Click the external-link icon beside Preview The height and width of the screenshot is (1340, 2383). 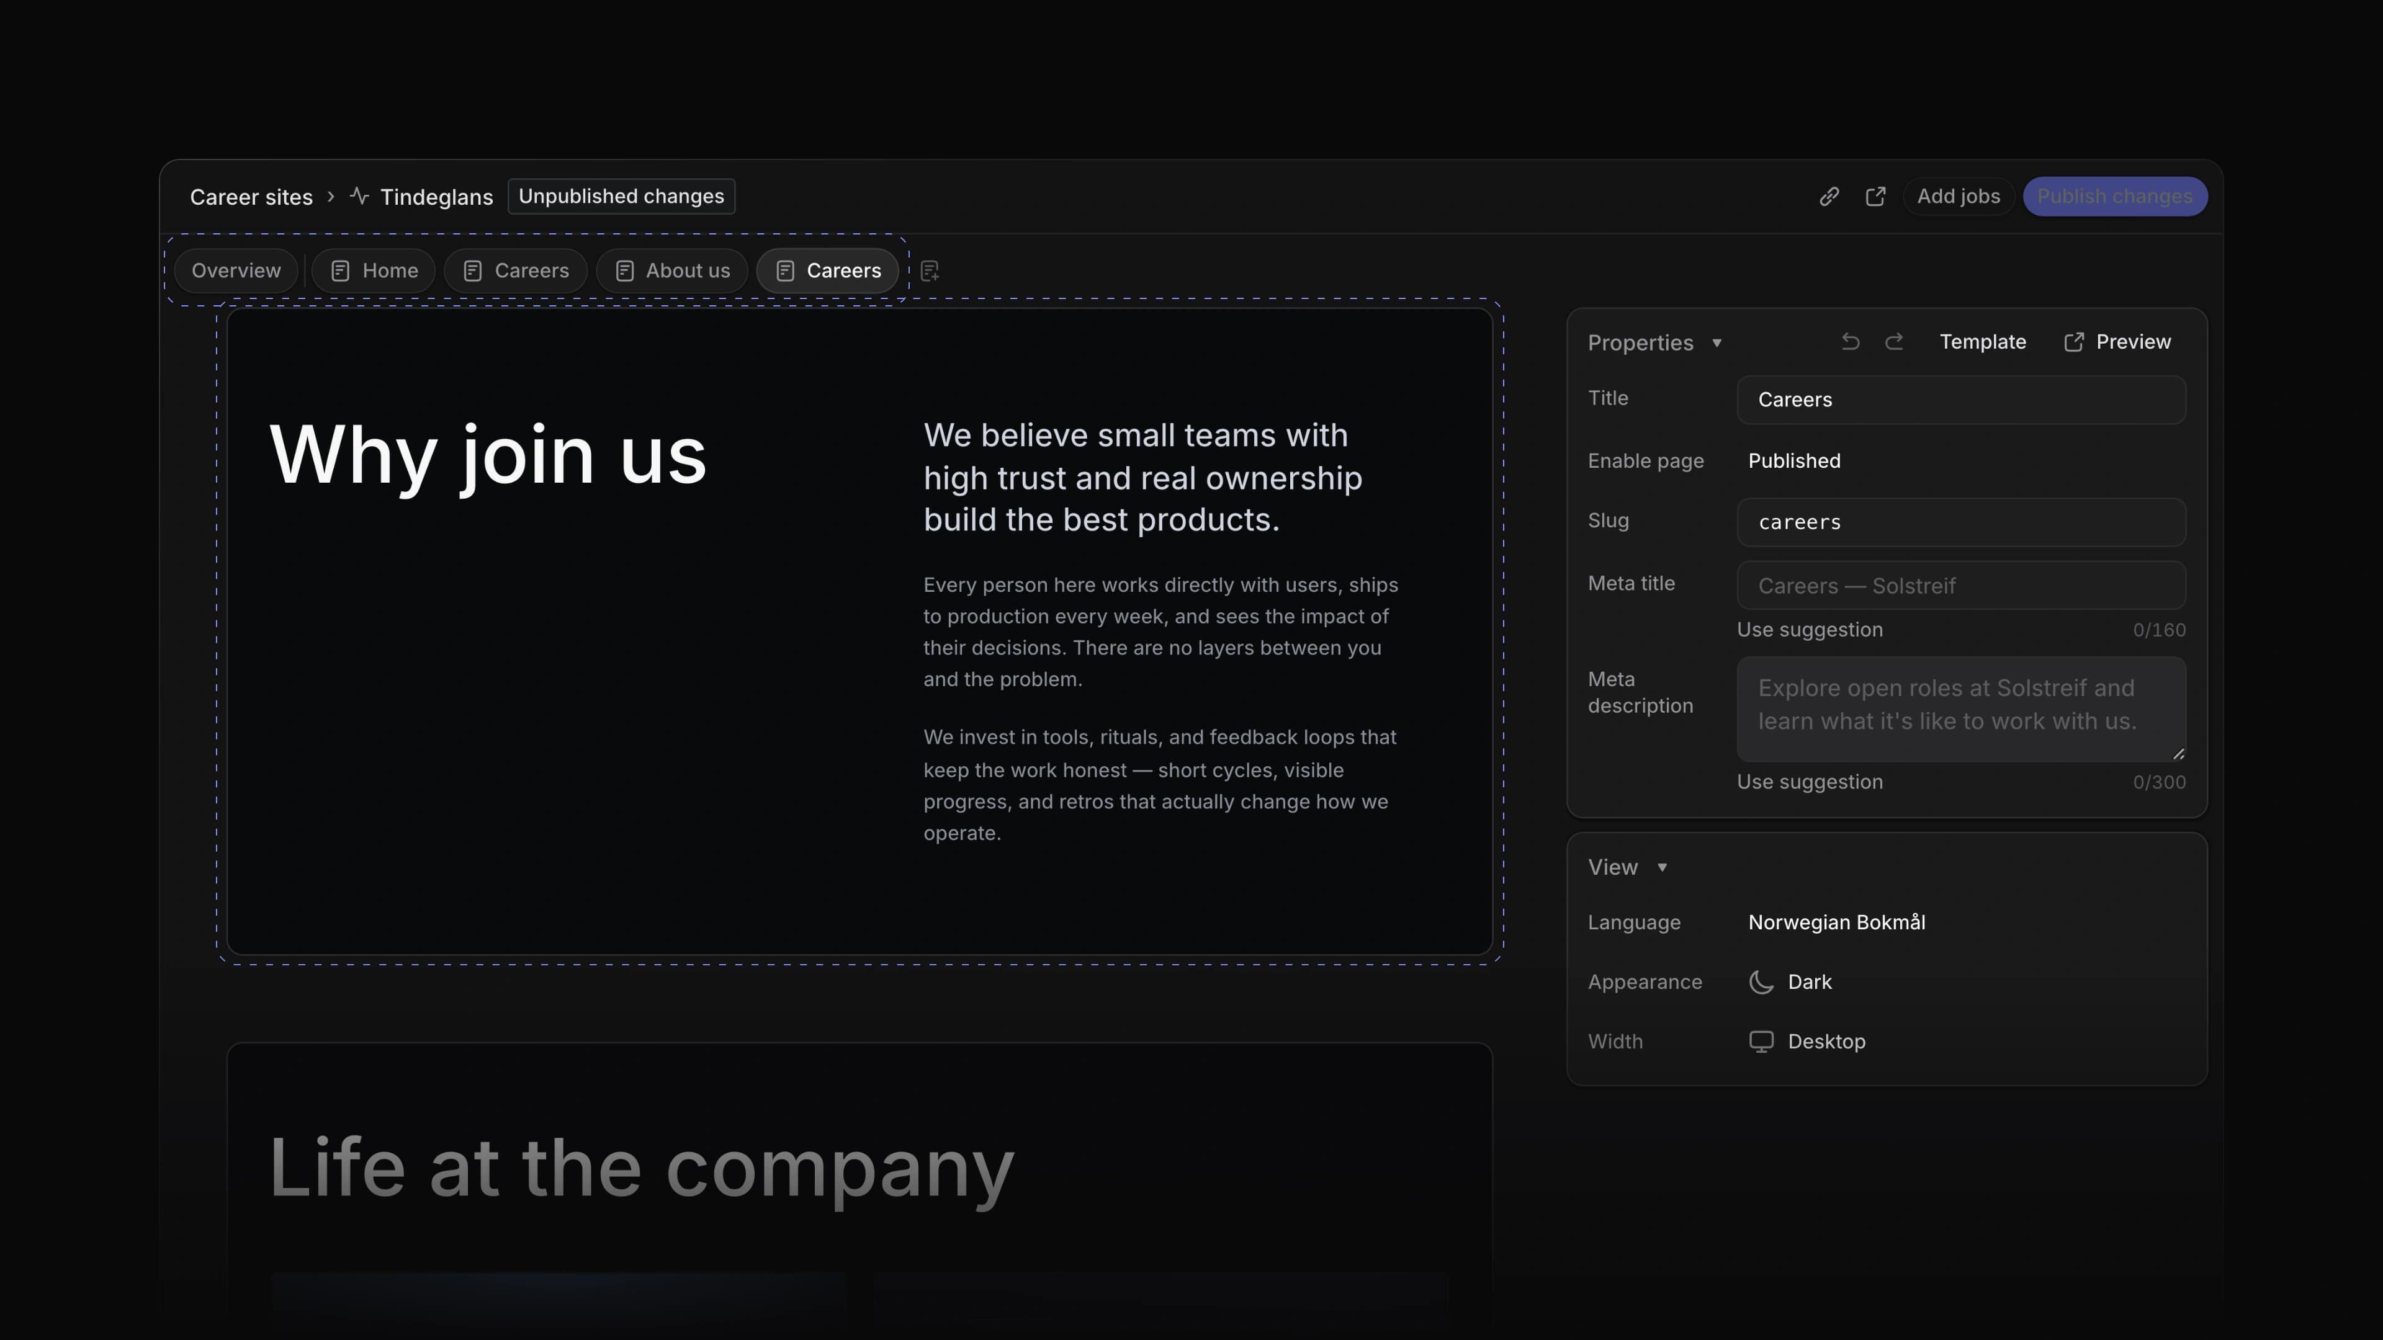2074,342
